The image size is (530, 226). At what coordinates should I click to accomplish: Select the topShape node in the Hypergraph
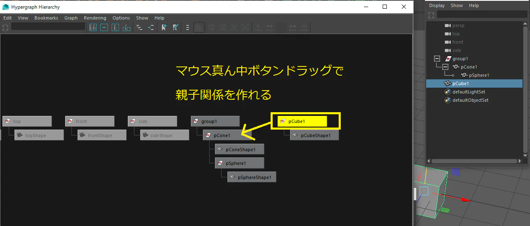coord(39,135)
